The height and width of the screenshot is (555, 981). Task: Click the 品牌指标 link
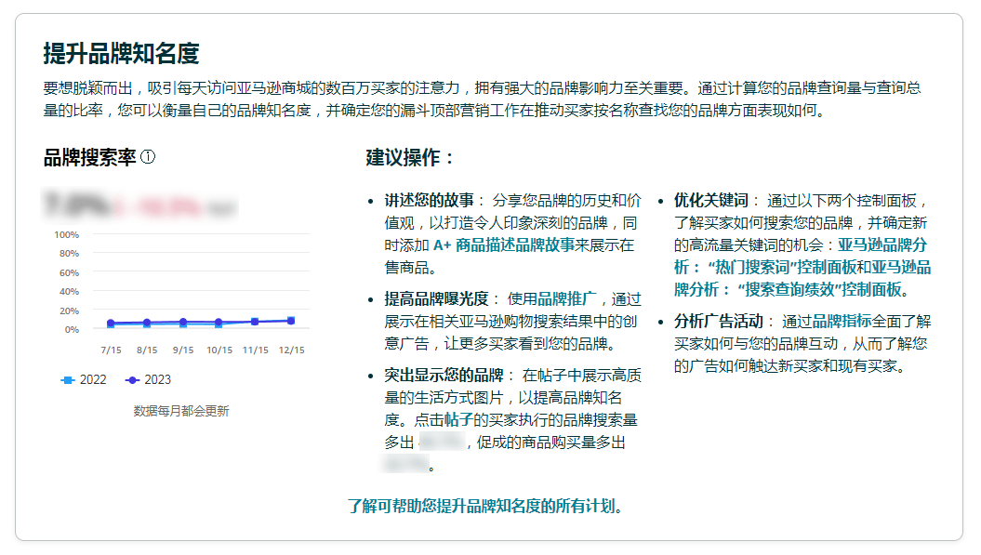coord(842,321)
